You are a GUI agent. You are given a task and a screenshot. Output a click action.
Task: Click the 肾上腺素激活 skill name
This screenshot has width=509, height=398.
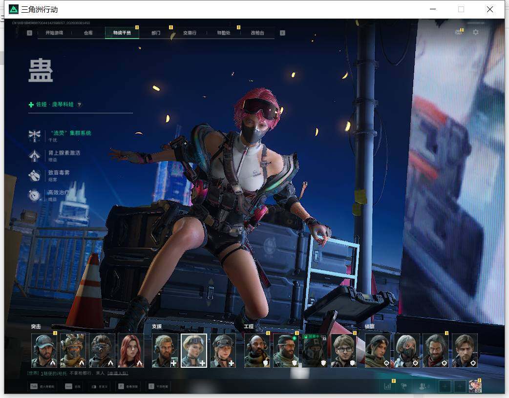[x=64, y=152]
